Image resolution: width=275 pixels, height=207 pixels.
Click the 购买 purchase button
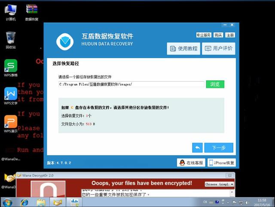tap(218, 35)
